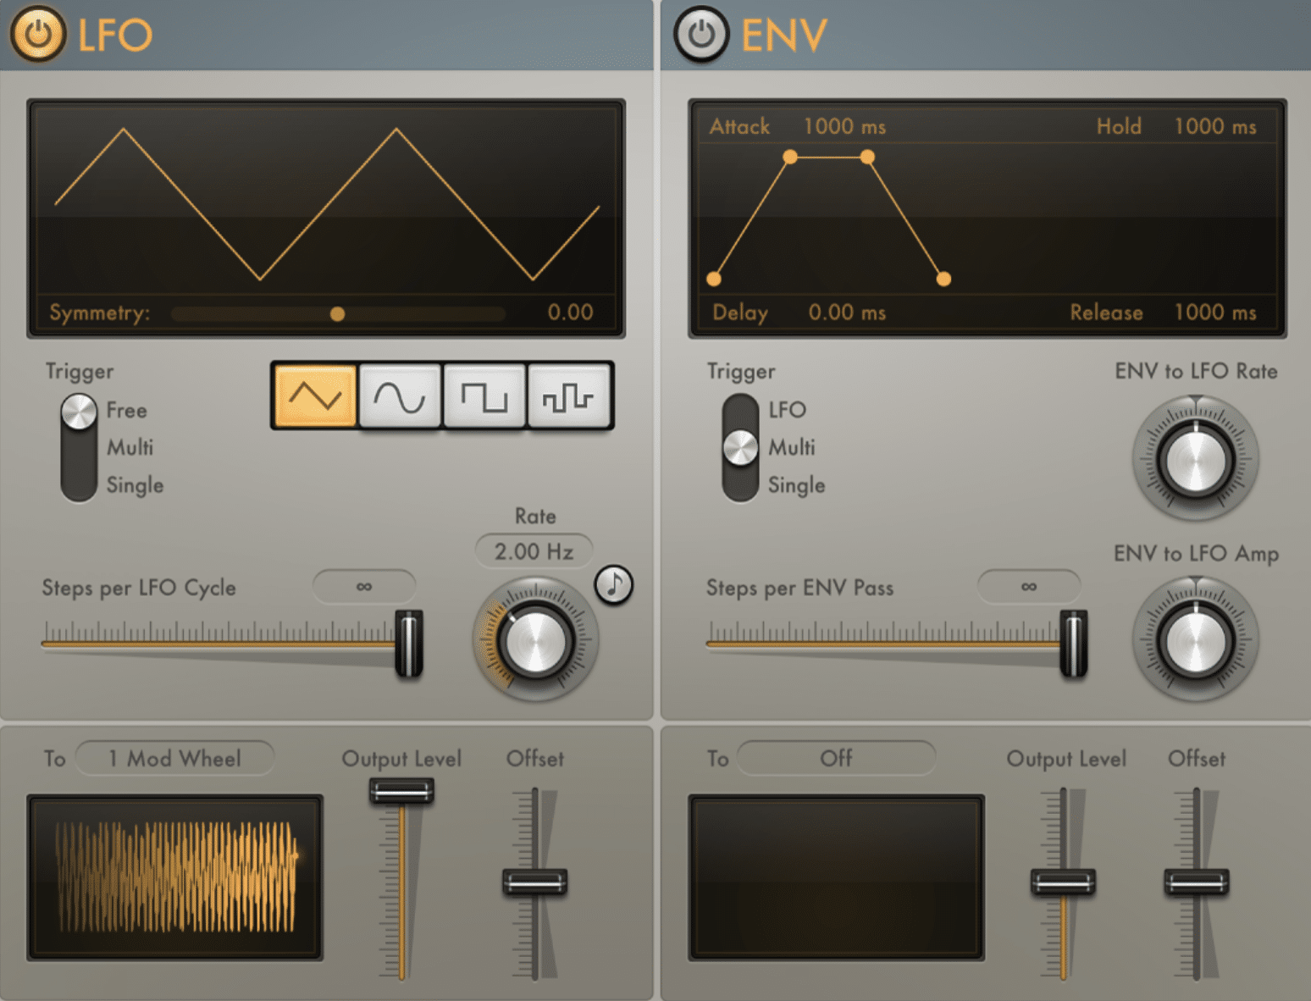Click the Steps per LFO Cycle slider handle

click(409, 644)
